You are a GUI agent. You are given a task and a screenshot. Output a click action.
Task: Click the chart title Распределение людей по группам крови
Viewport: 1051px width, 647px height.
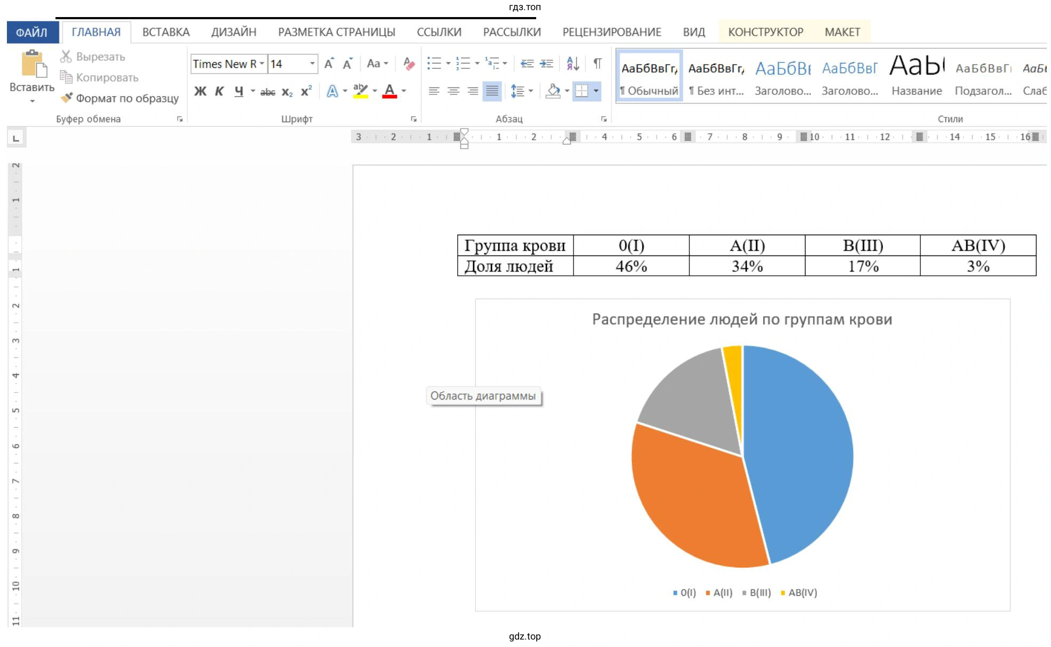tap(742, 319)
